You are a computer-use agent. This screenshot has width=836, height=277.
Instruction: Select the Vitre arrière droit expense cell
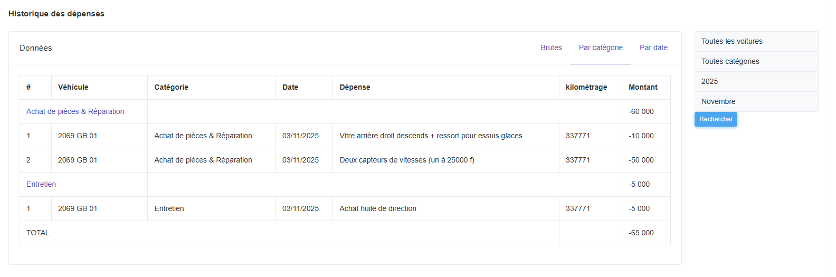431,136
